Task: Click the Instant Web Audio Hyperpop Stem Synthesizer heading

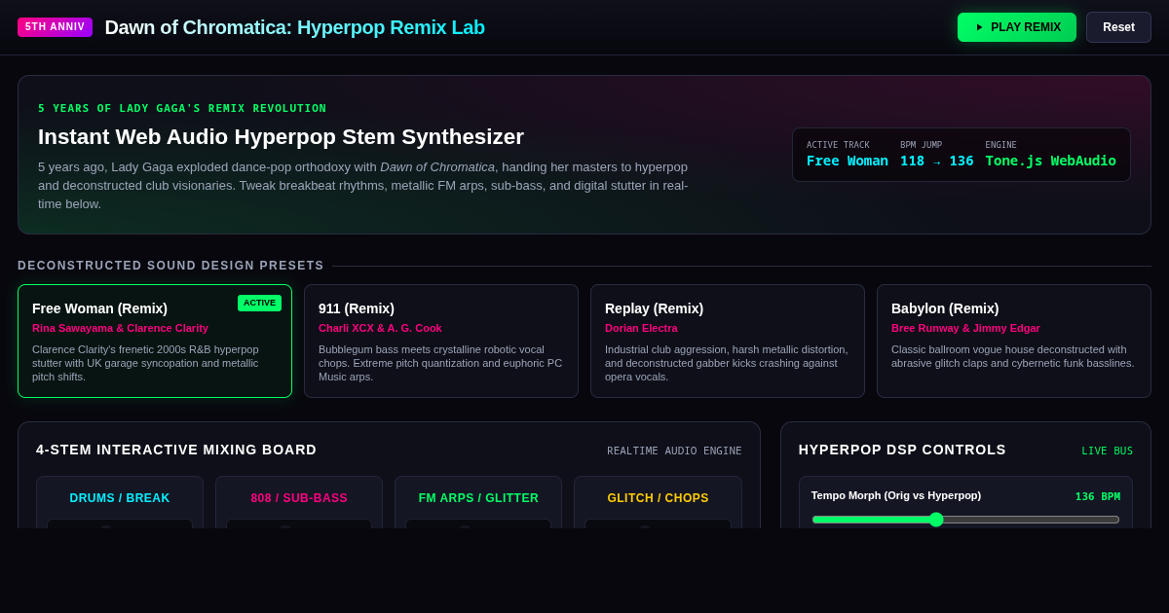Action: tap(281, 137)
